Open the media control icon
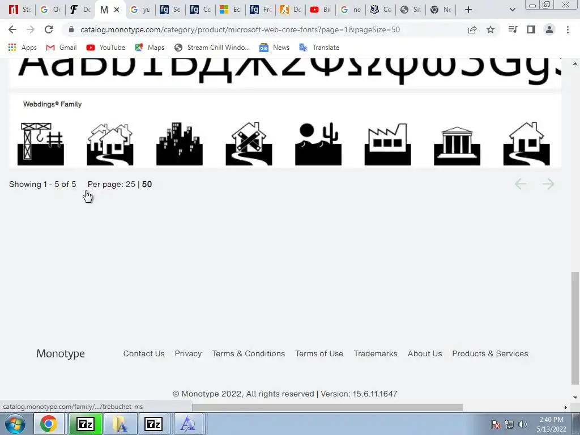580x435 pixels. point(513,29)
